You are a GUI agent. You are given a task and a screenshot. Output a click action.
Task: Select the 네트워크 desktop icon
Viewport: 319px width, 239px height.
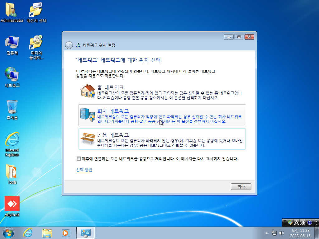[12, 77]
